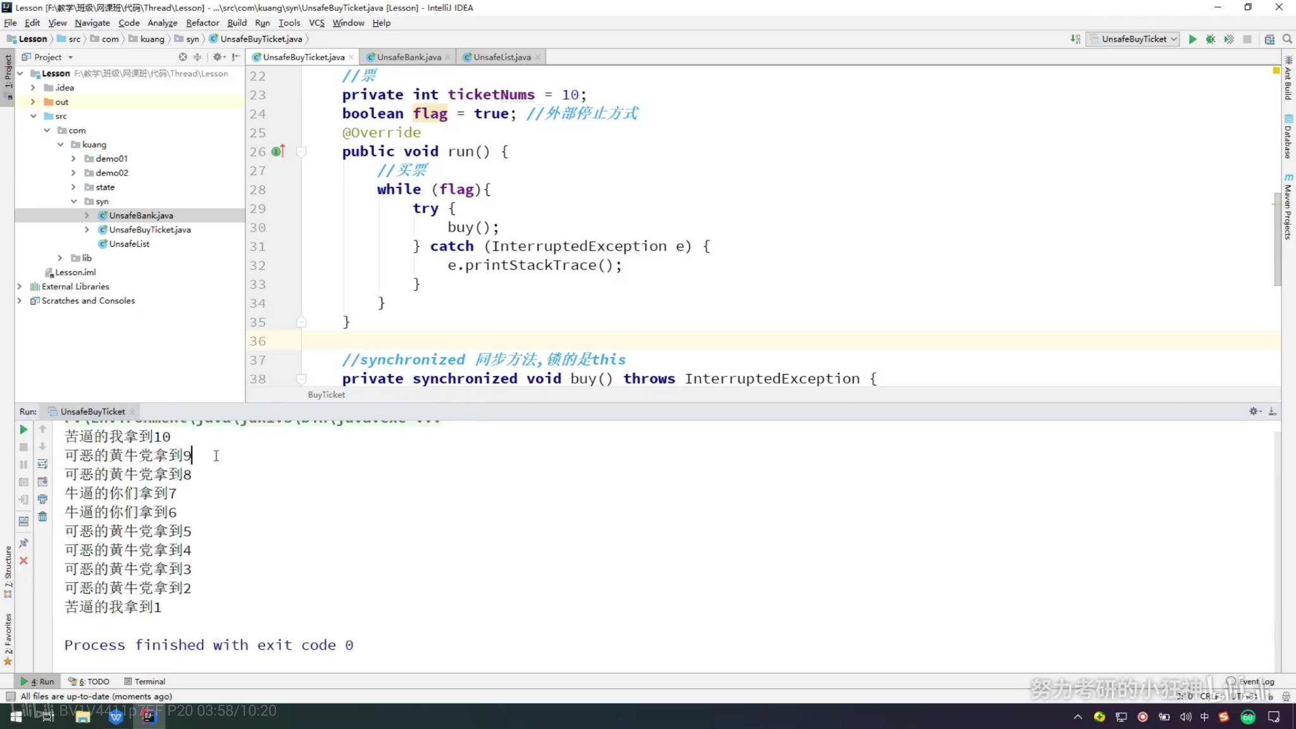Toggle the Favorites tool window
1296x729 pixels.
click(x=8, y=639)
